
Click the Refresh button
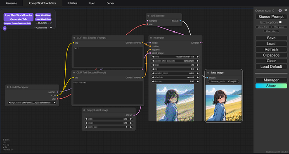[271, 50]
